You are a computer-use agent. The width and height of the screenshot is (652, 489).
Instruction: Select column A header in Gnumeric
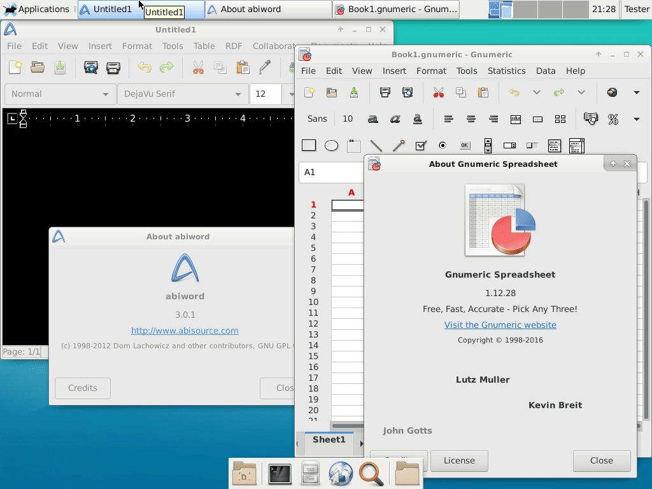[x=351, y=193]
